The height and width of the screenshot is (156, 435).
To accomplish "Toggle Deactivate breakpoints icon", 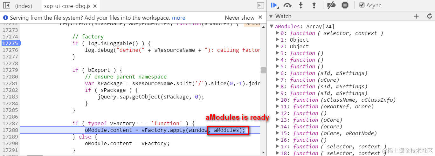I will (x=331, y=5).
